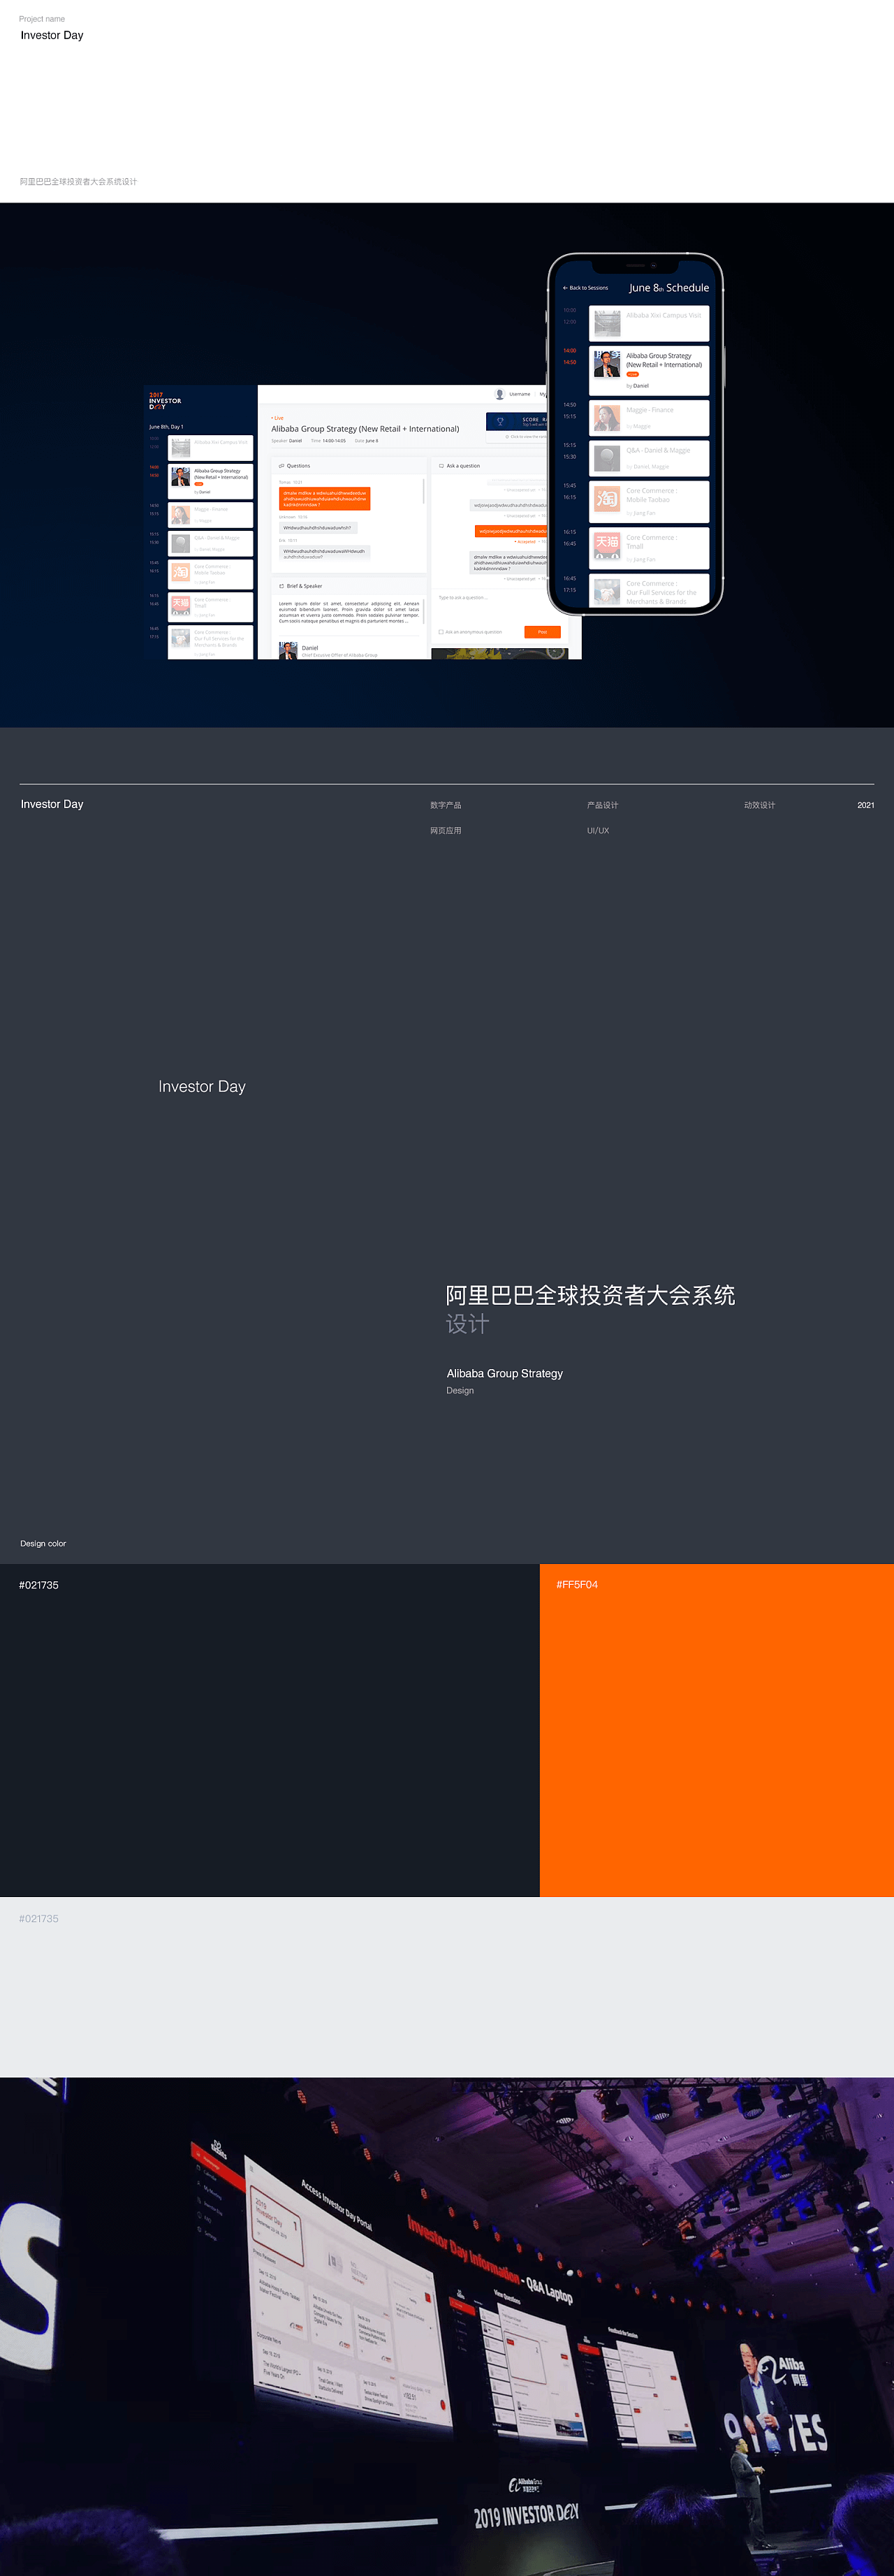
Task: Click the 阿里巴巴全球投资者大会系统设计 subtitle near the top
Action: click(x=78, y=182)
